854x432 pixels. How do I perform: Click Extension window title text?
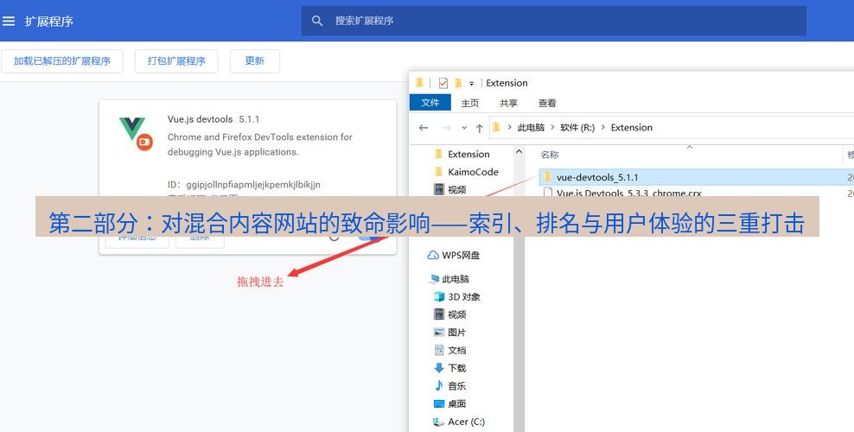pyautogui.click(x=507, y=83)
